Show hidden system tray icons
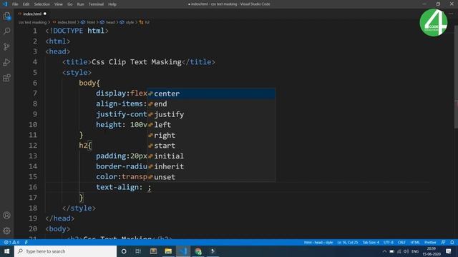Screen dimensions: 458x257 pos(384,251)
